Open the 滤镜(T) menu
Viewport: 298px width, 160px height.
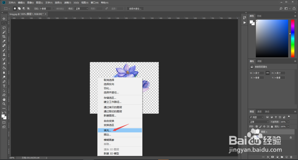(67, 3)
